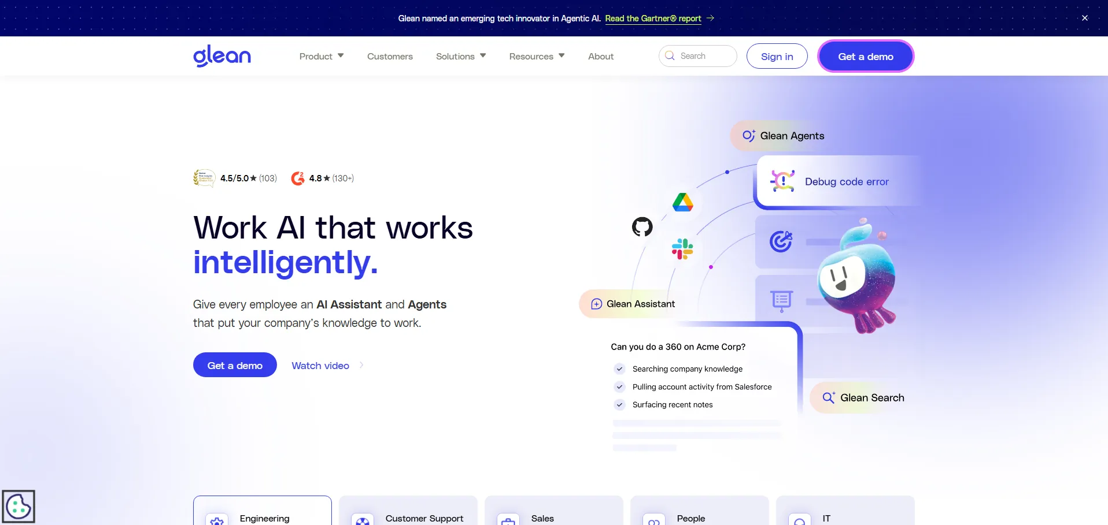Dismiss the Gartner announcement banner
The image size is (1108, 525).
[x=1085, y=18]
